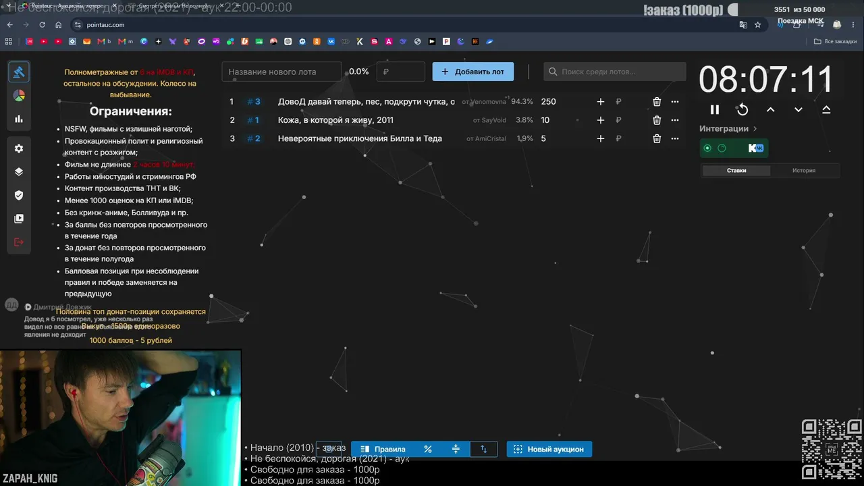864x486 pixels.
Task: Open more options for 'Кожа, в которой я живу'
Action: pos(675,120)
